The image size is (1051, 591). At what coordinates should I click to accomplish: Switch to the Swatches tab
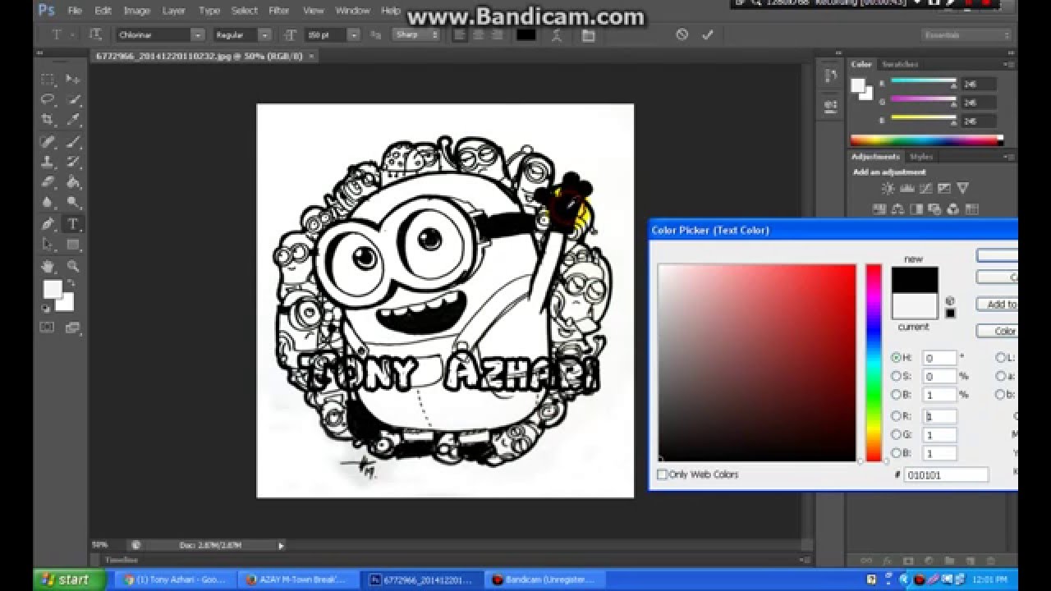click(x=900, y=64)
